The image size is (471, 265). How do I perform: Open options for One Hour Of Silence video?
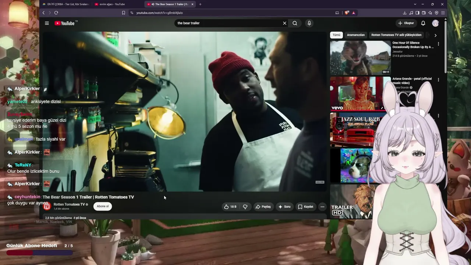coord(438,44)
